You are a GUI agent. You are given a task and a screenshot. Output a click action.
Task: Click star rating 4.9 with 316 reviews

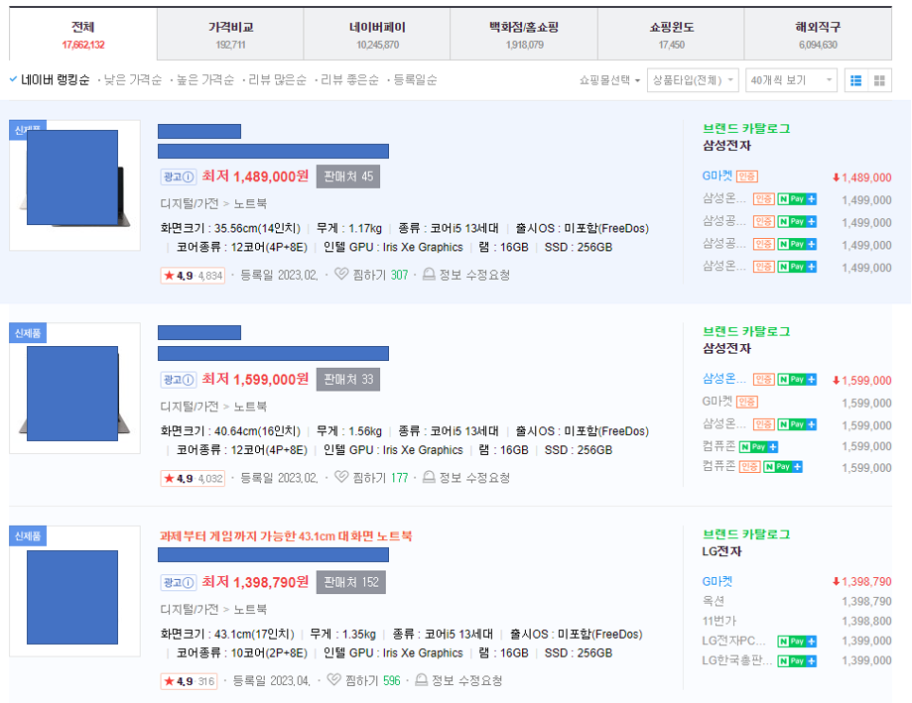[189, 681]
